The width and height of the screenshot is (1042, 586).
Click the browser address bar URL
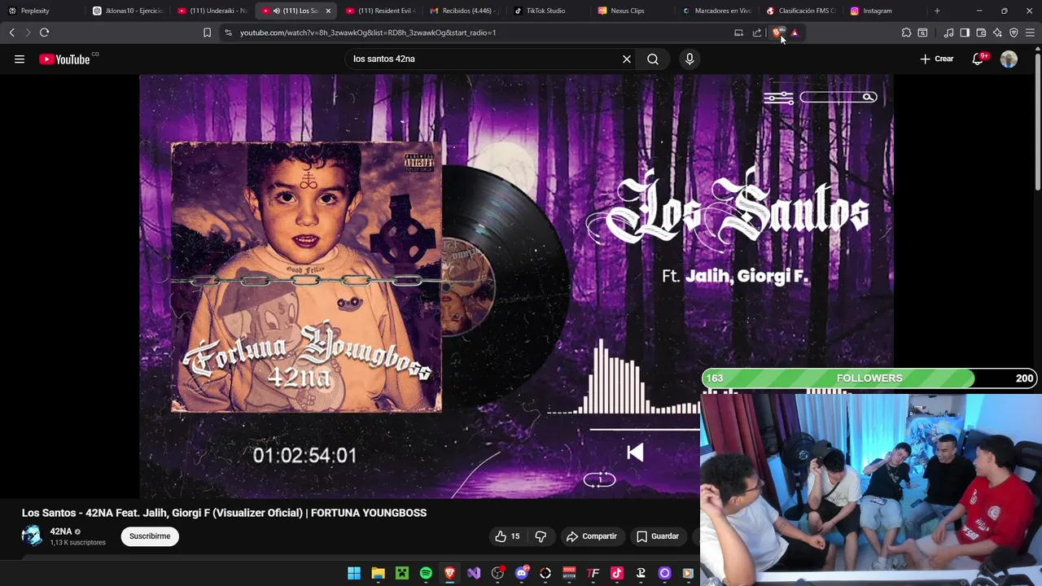[368, 33]
